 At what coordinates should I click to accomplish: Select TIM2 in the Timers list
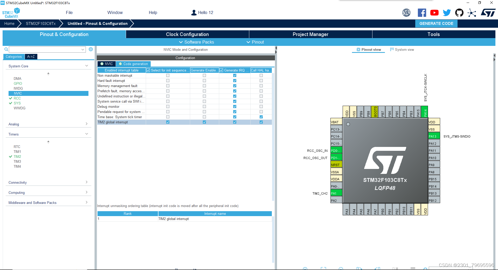pyautogui.click(x=17, y=157)
